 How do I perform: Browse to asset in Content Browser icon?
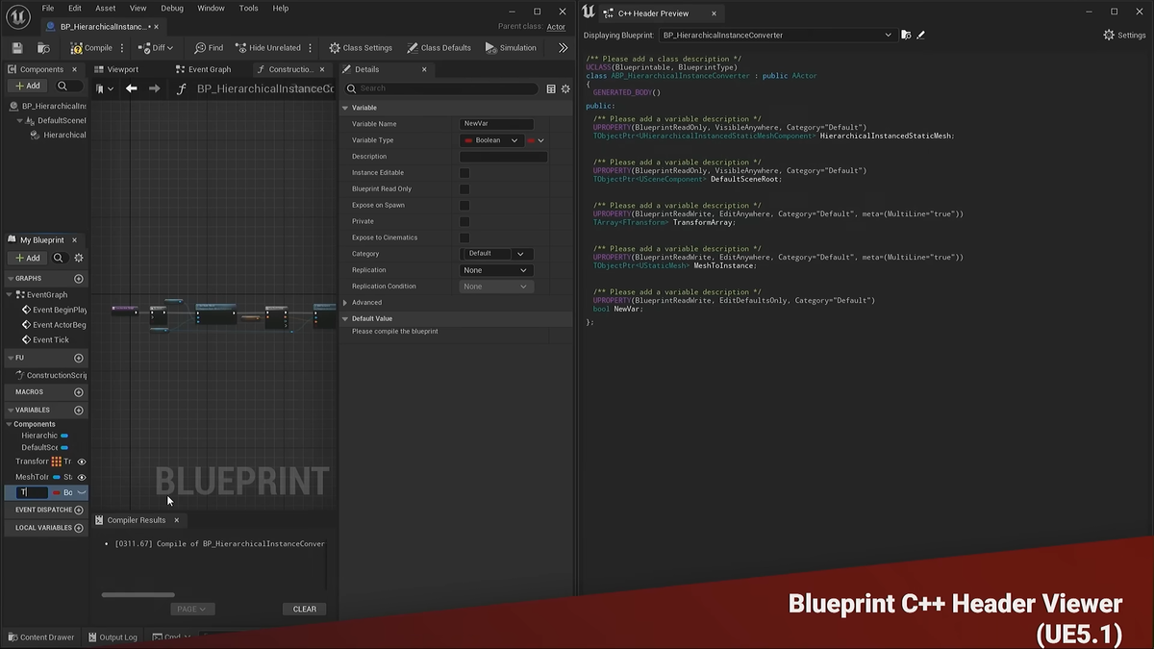coord(43,48)
